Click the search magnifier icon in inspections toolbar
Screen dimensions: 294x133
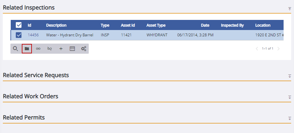pyautogui.click(x=15, y=49)
